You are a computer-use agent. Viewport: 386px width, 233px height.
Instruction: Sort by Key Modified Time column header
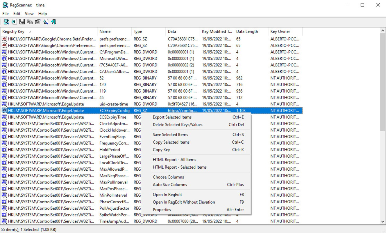coord(217,31)
